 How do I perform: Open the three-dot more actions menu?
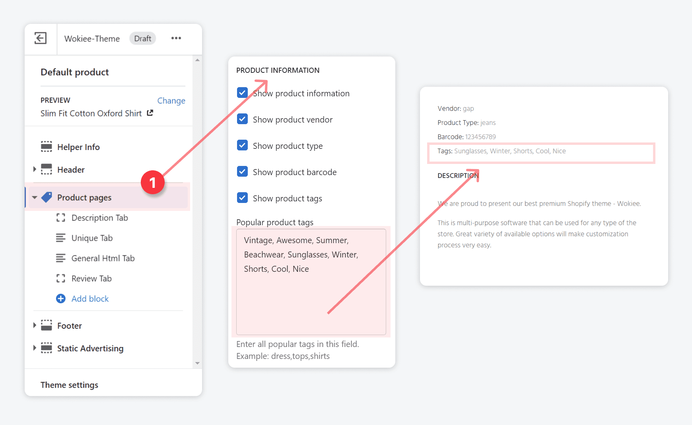pos(176,38)
